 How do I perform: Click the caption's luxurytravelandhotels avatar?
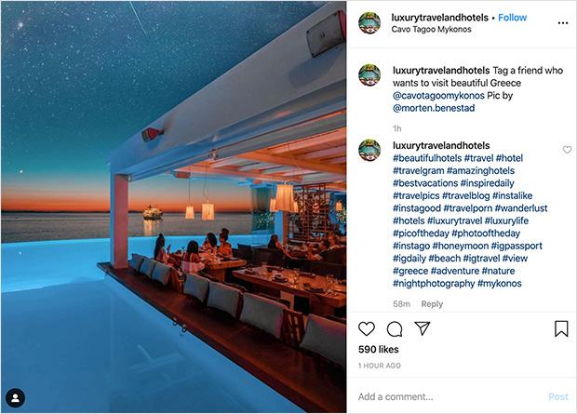click(x=369, y=75)
